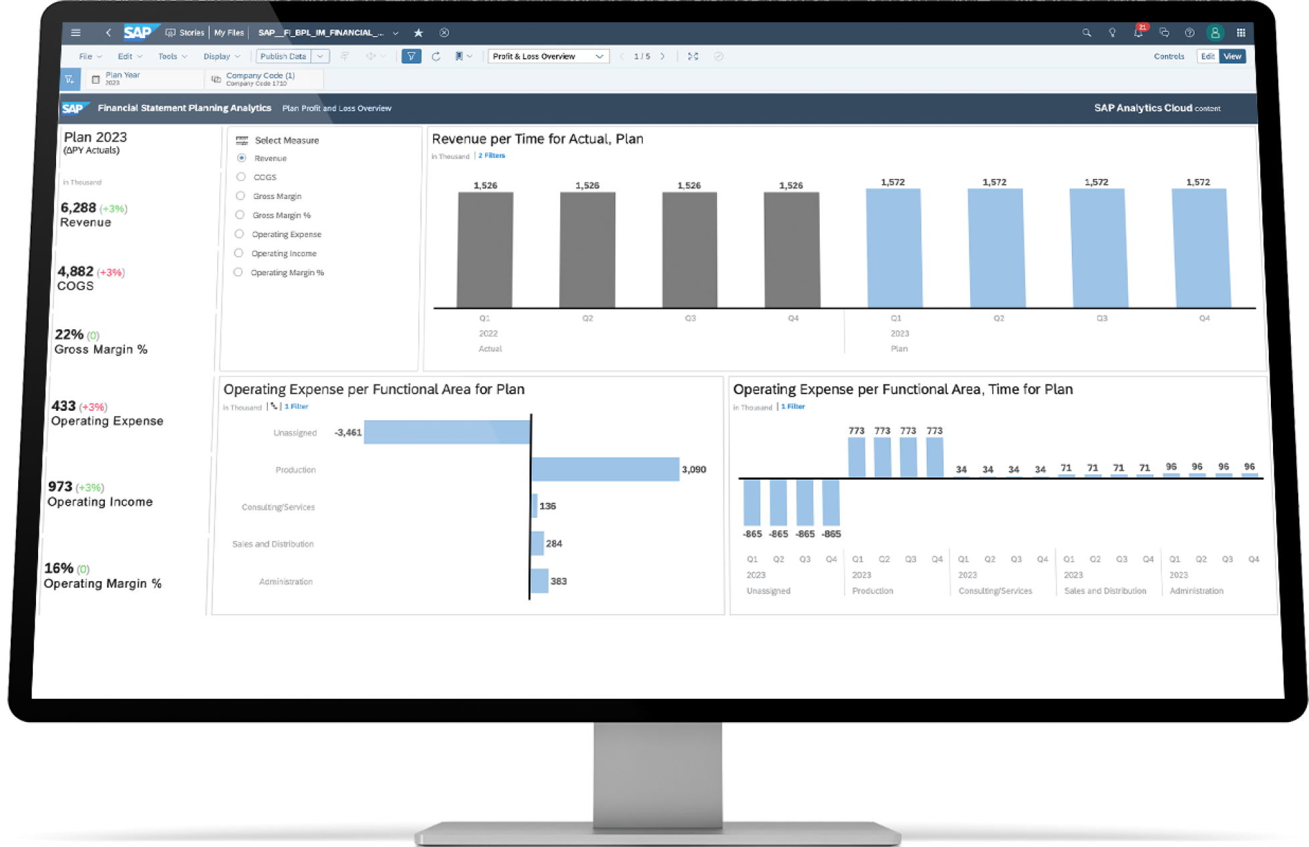
Task: Toggle the filter bar funnel icon
Action: click(411, 57)
